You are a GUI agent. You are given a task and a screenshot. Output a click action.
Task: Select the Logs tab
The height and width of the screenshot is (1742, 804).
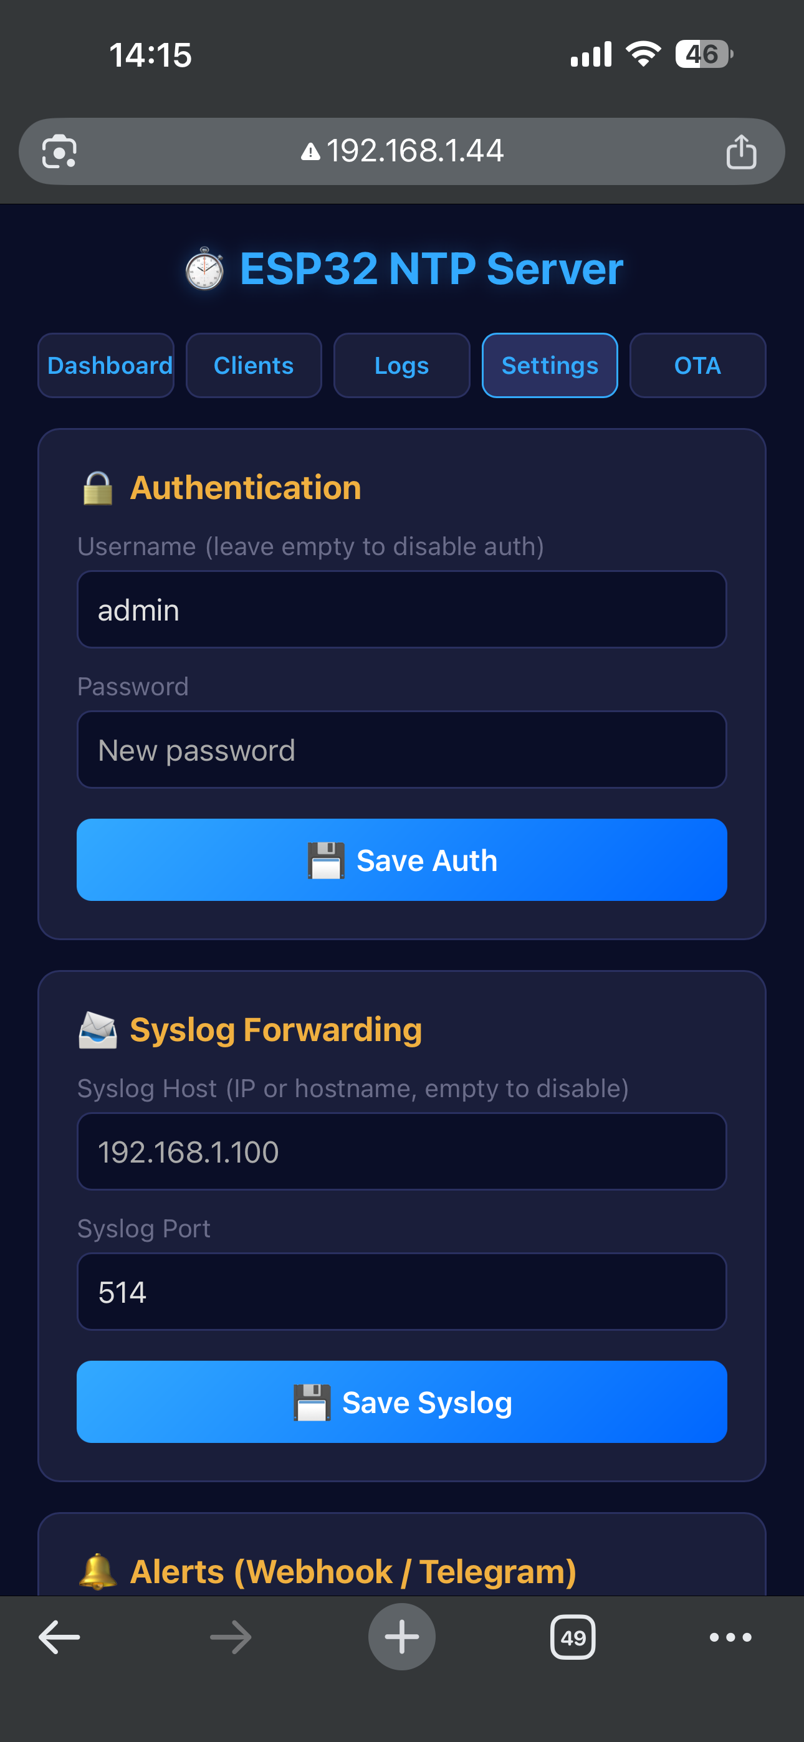pos(402,366)
